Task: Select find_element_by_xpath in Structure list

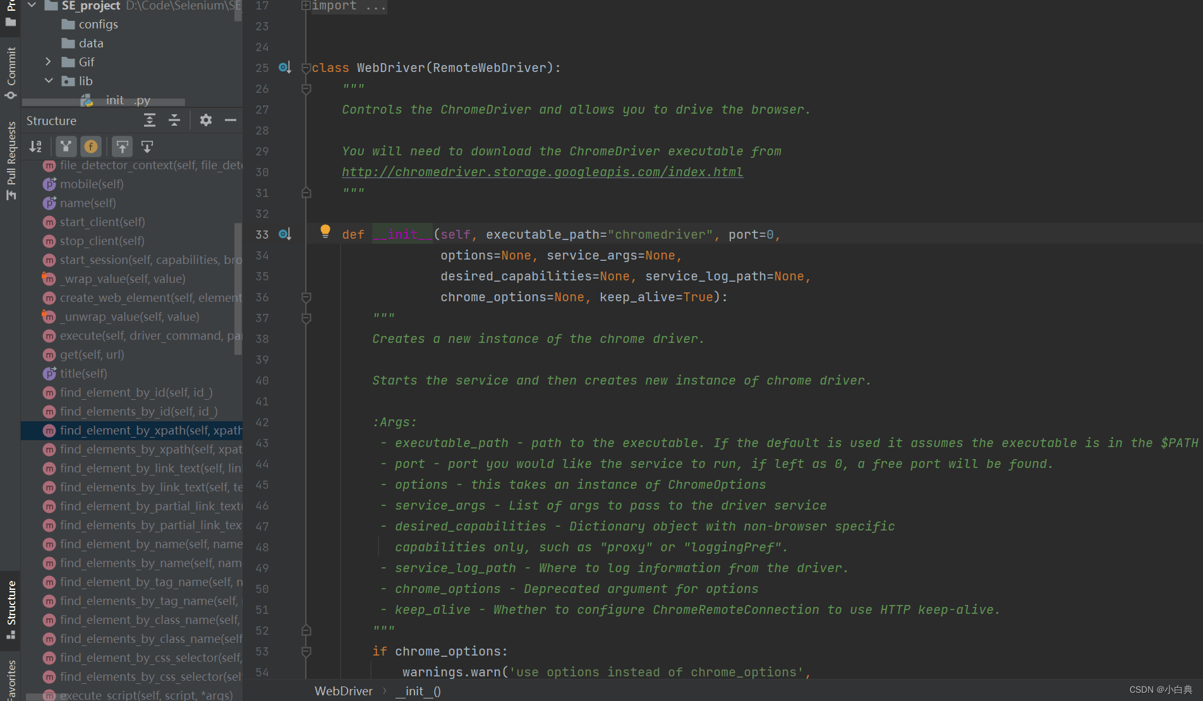Action: [x=131, y=430]
